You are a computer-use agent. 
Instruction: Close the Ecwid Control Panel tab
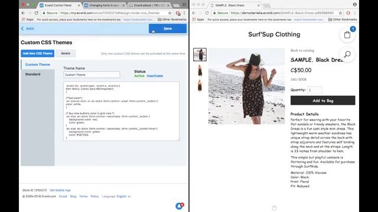79,5
